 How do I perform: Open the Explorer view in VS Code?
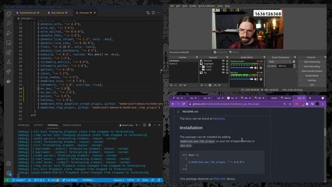point(9,14)
